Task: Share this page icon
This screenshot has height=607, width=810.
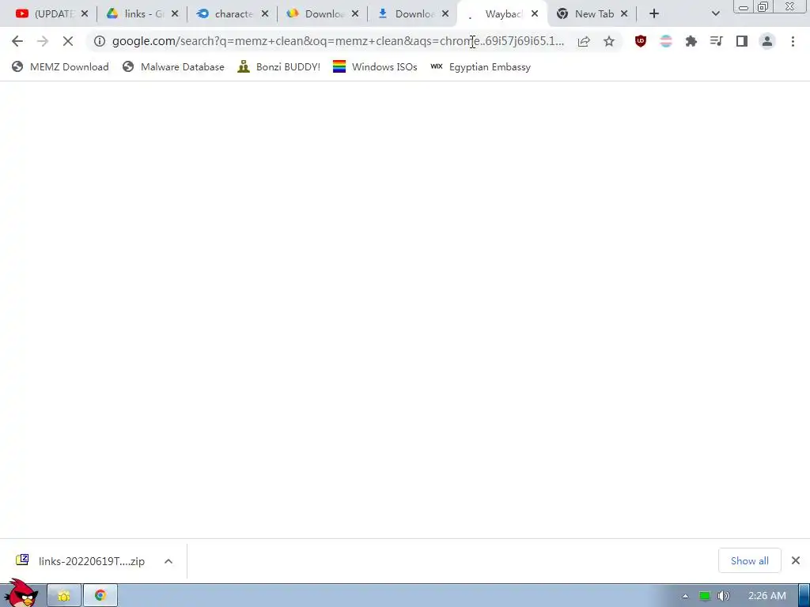Action: 584,41
